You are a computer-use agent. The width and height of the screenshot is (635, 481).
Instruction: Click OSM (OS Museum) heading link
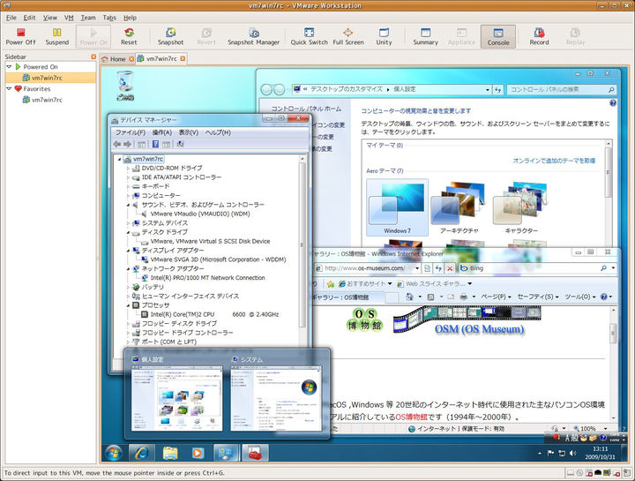[479, 329]
